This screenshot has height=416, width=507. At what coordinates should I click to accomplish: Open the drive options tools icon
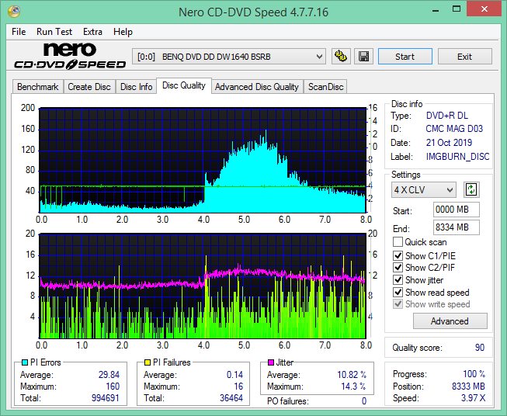tap(341, 57)
